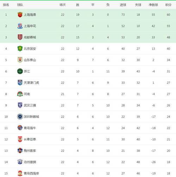Click the Shandong Taishan (山东泰山) crest
The image size is (176, 177).
pyautogui.click(x=20, y=60)
